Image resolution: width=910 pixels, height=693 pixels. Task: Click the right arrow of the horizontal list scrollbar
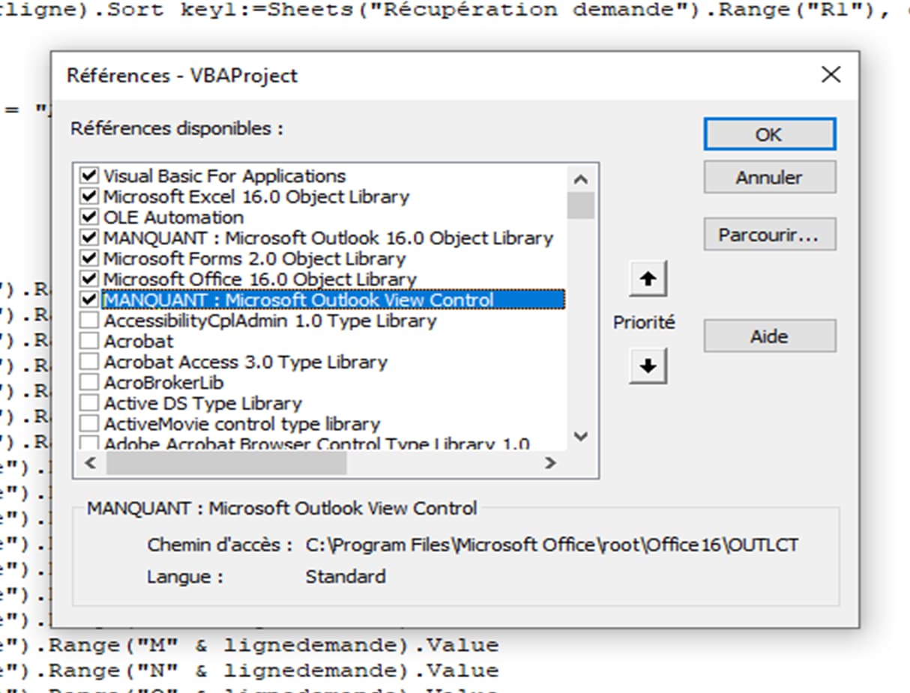[x=551, y=463]
